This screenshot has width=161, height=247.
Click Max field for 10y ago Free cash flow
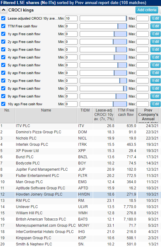coord(142,104)
